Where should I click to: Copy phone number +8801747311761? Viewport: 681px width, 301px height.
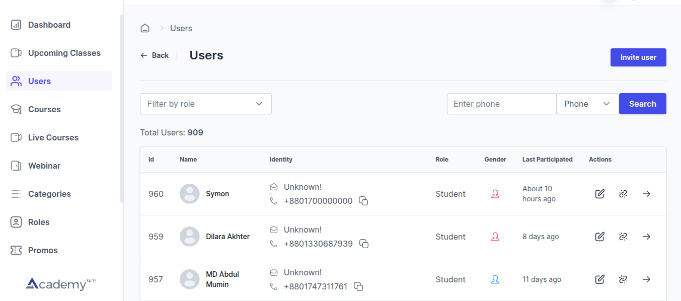tap(358, 286)
